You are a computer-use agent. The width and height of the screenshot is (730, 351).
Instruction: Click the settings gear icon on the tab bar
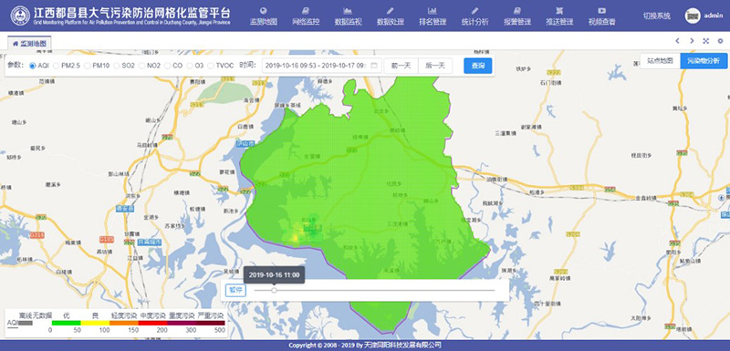(x=720, y=41)
